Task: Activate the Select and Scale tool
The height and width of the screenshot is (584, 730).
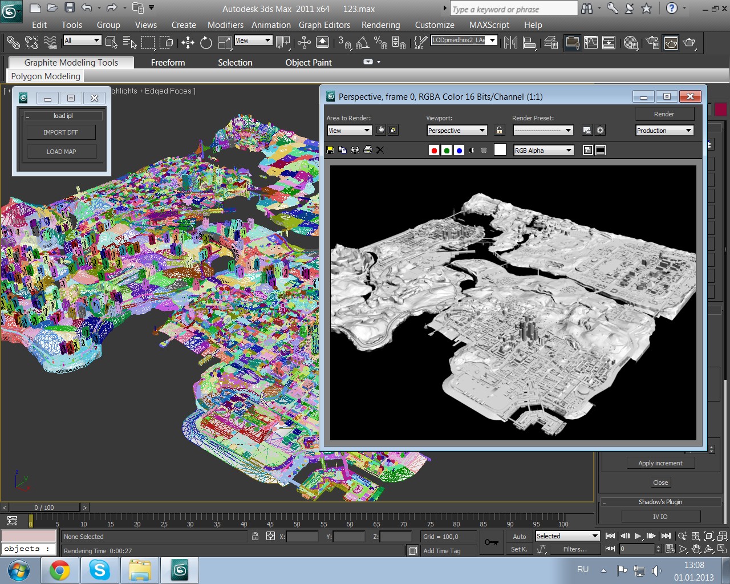Action: coord(225,42)
